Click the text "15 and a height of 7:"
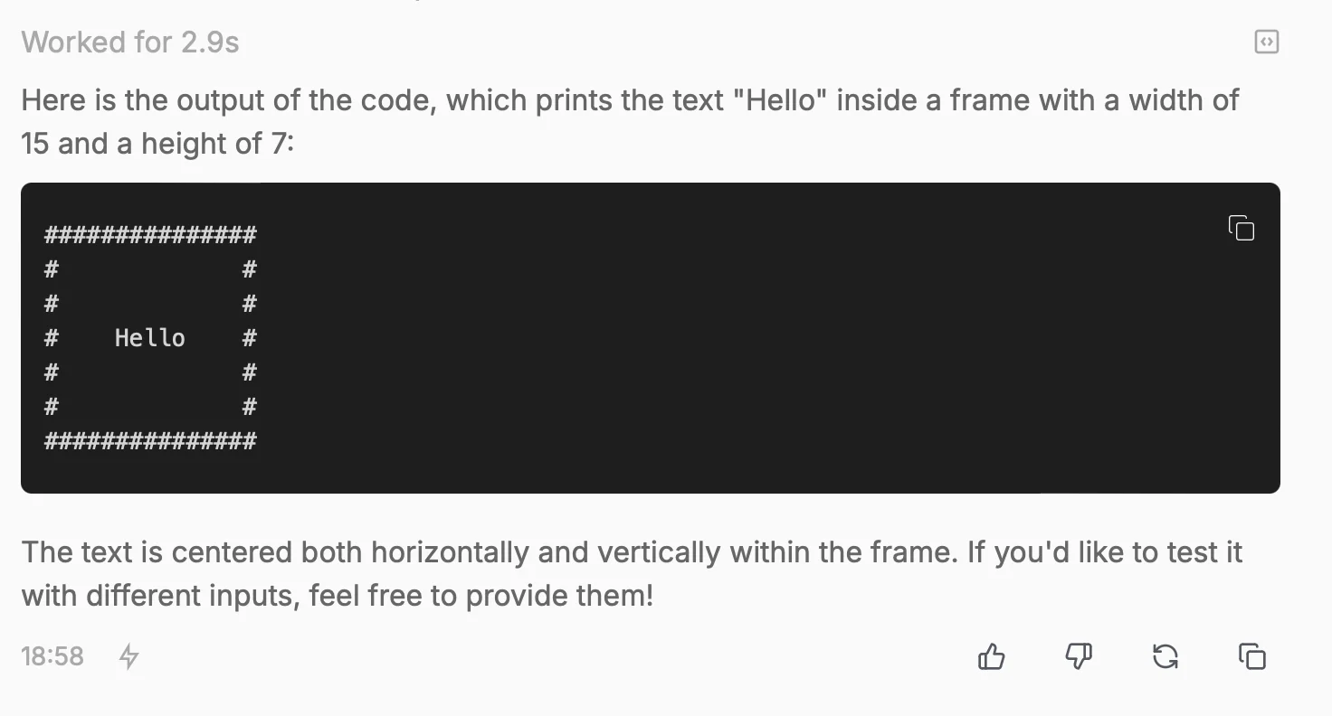This screenshot has width=1332, height=716. tap(157, 143)
